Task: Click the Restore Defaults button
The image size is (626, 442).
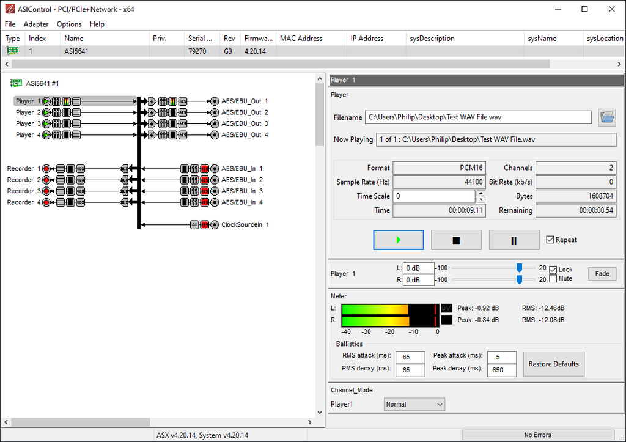Action: [x=553, y=364]
